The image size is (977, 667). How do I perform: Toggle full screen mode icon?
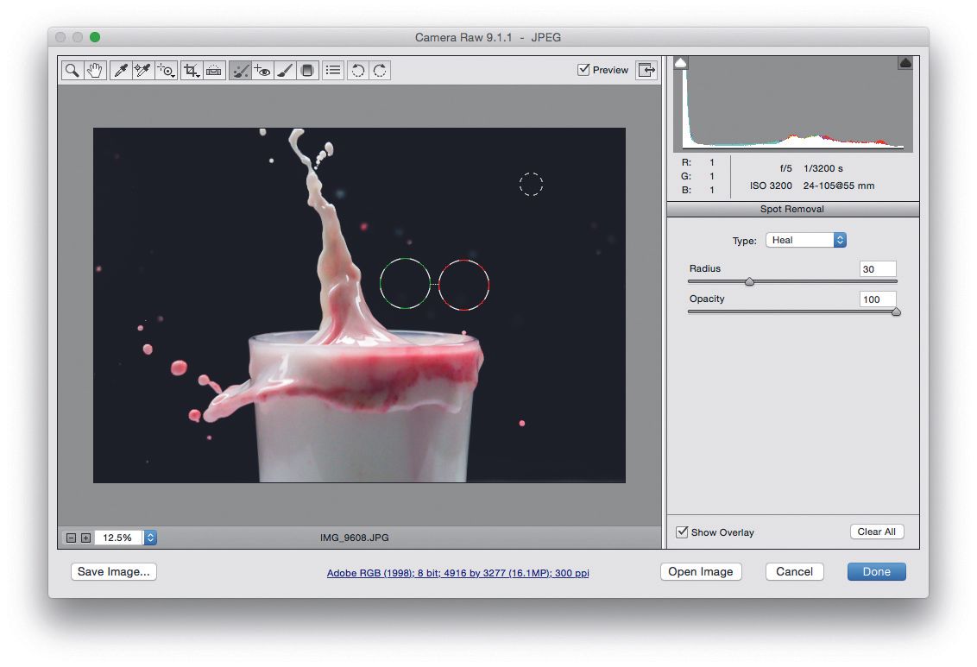point(646,70)
